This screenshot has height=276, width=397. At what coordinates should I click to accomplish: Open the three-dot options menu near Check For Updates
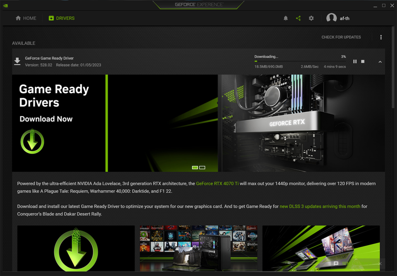[x=381, y=37]
